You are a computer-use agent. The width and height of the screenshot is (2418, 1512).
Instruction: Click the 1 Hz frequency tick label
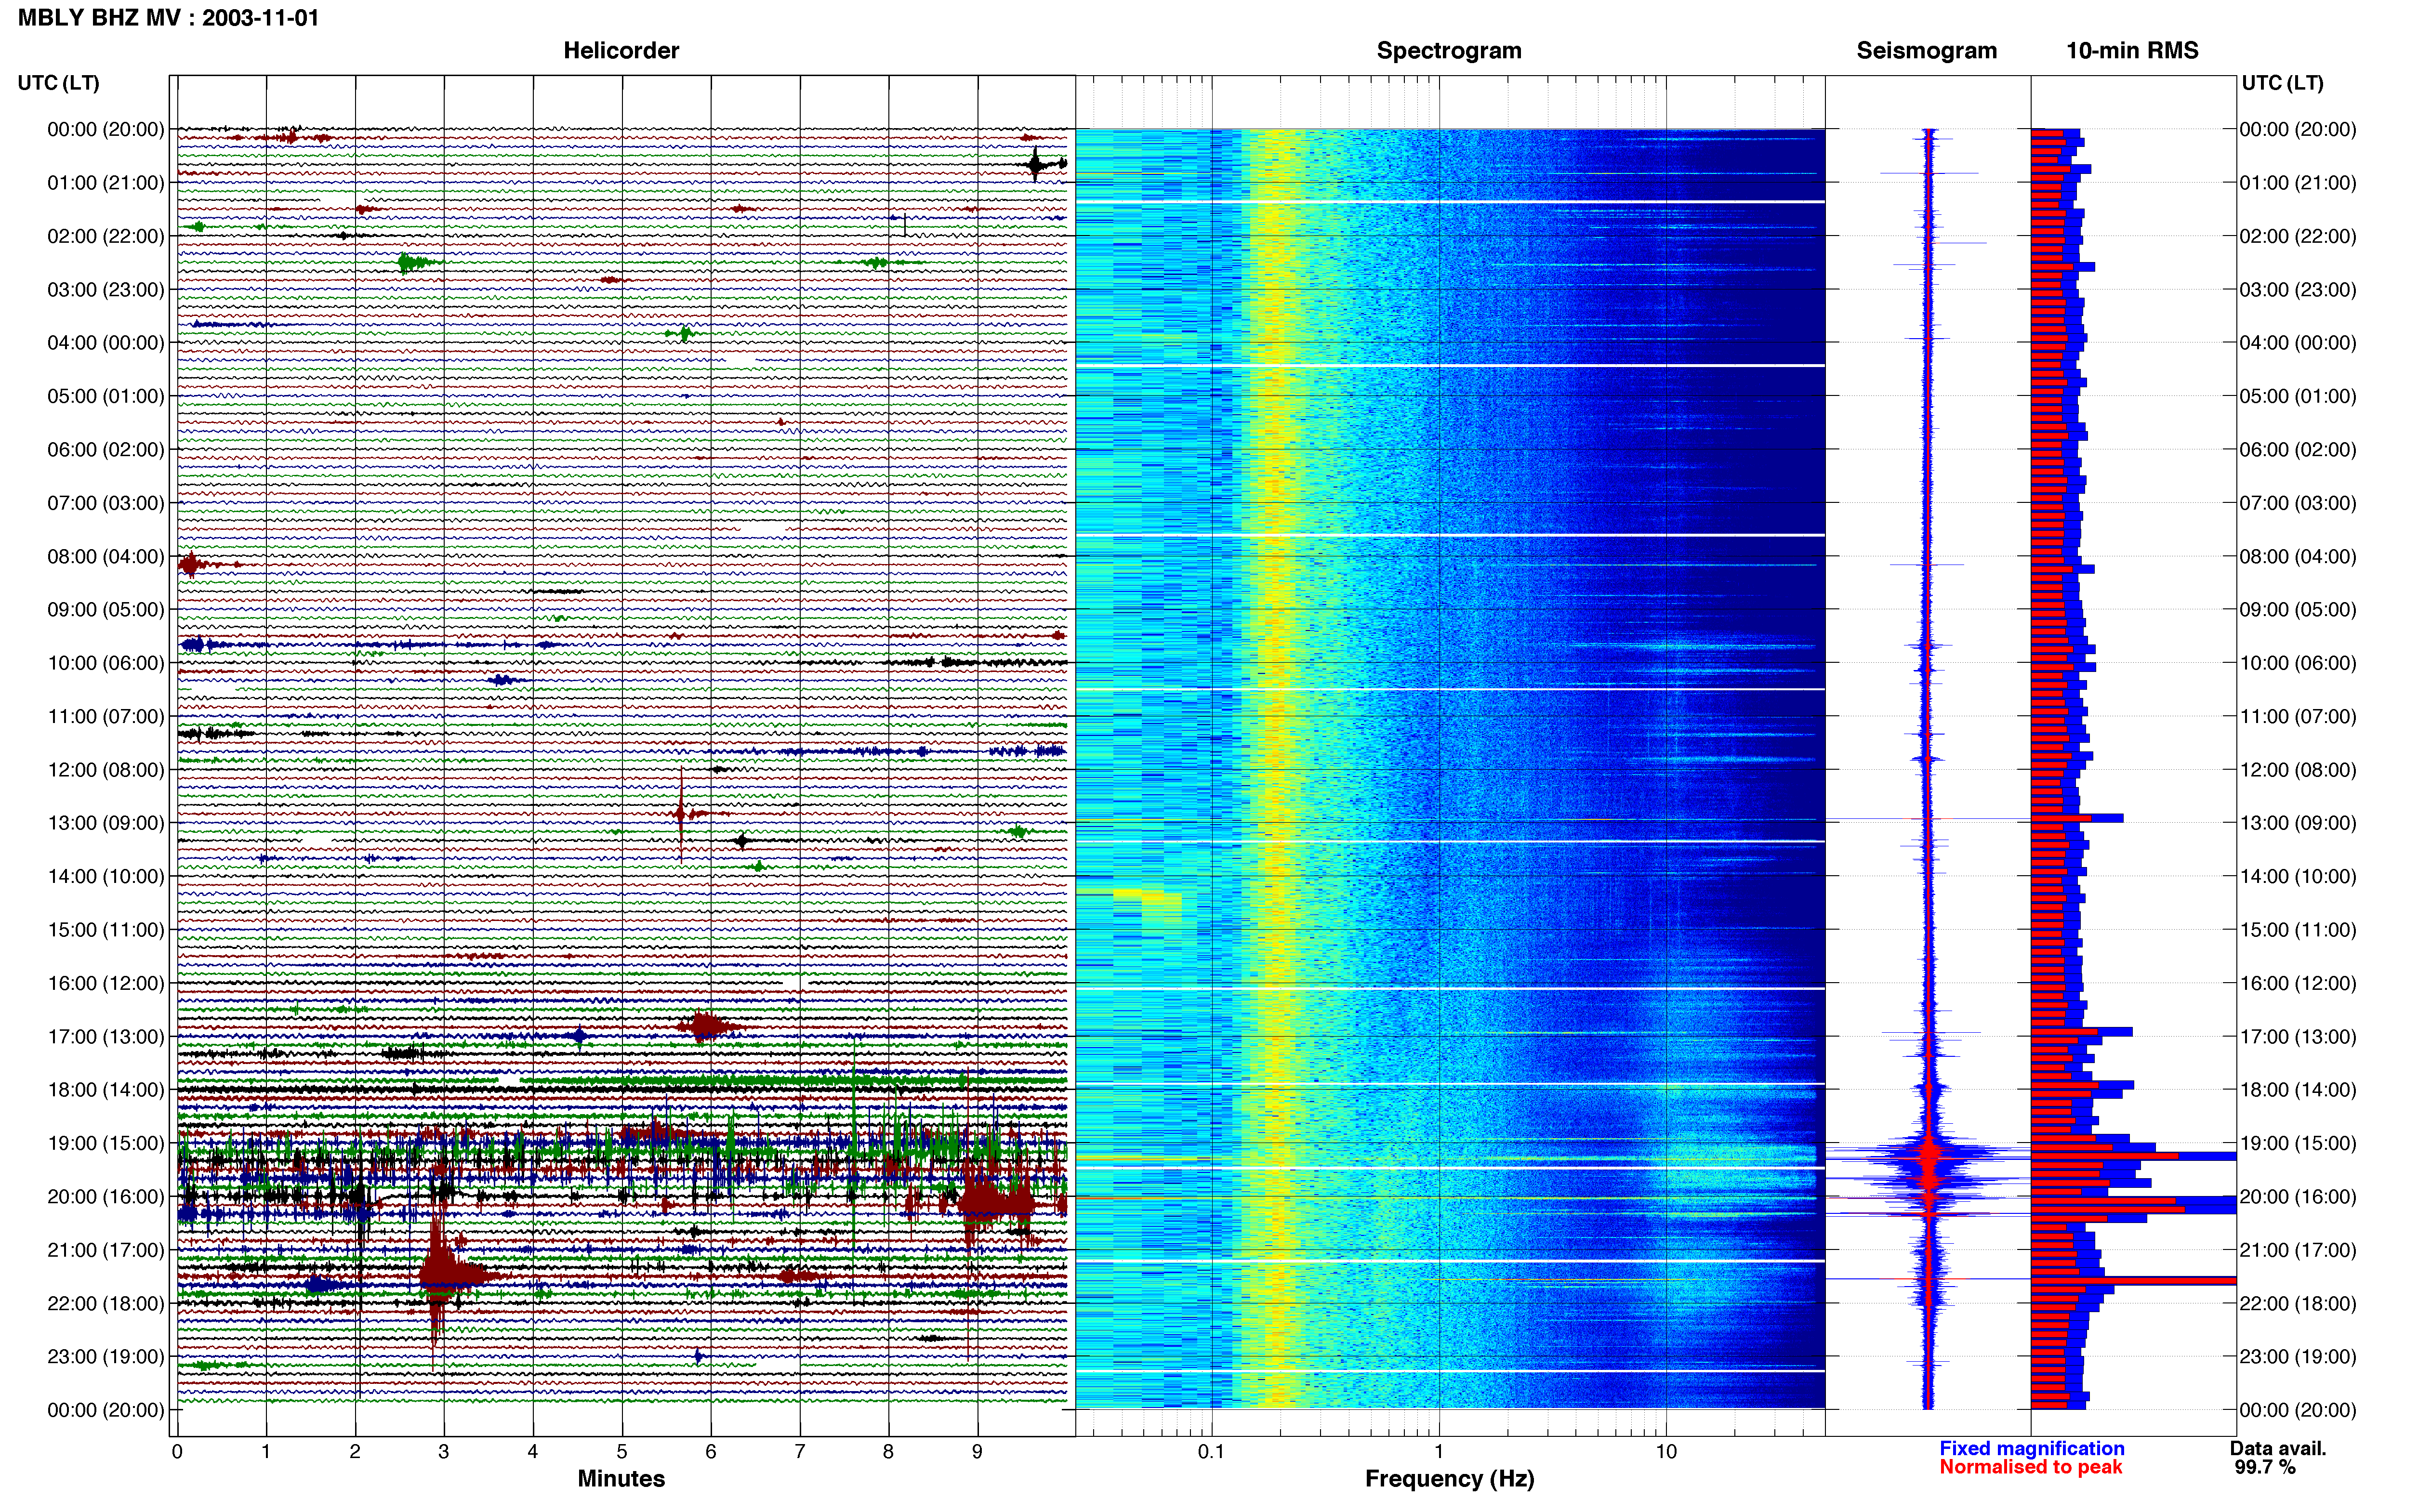click(x=1439, y=1451)
